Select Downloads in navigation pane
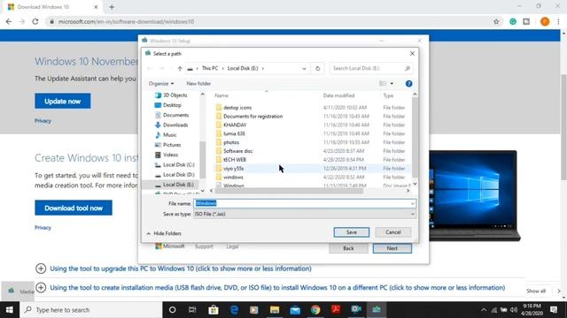The image size is (567, 318). (x=175, y=125)
